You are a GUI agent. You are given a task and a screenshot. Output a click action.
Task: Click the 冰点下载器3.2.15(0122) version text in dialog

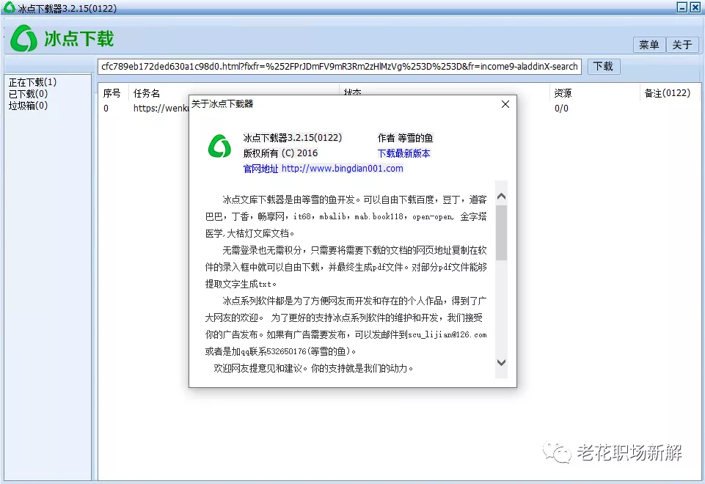[293, 138]
